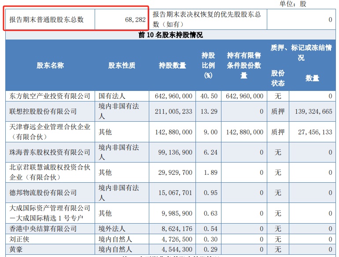Select holding amount 29,929,700
The width and height of the screenshot is (339, 257).
click(175, 172)
